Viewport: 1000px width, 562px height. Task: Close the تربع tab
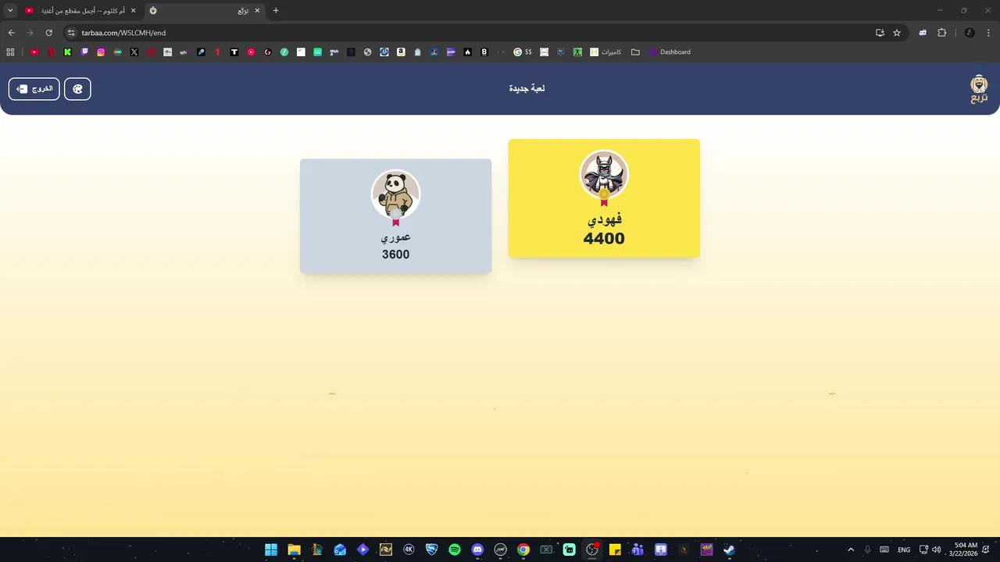tap(257, 11)
